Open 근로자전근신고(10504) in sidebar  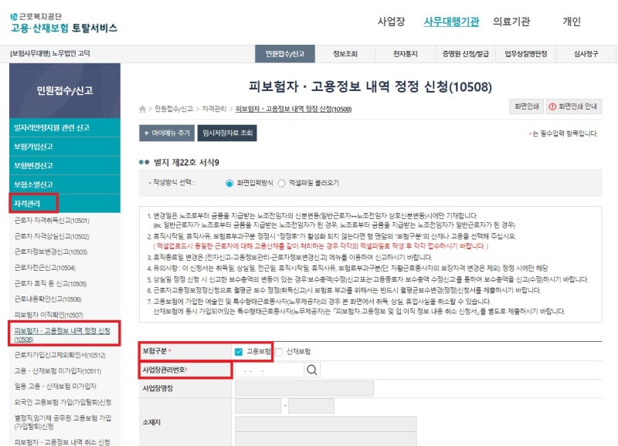[45, 268]
